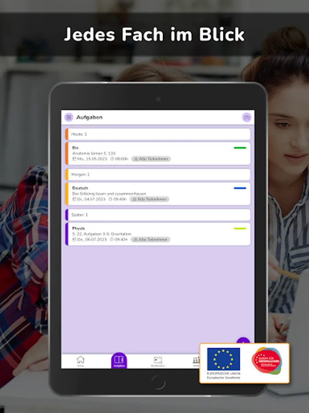Screen dimensions: 309x413
Task: Click the 'S. 22, Aufgaben 3-8' Physik description
Action: click(x=102, y=234)
